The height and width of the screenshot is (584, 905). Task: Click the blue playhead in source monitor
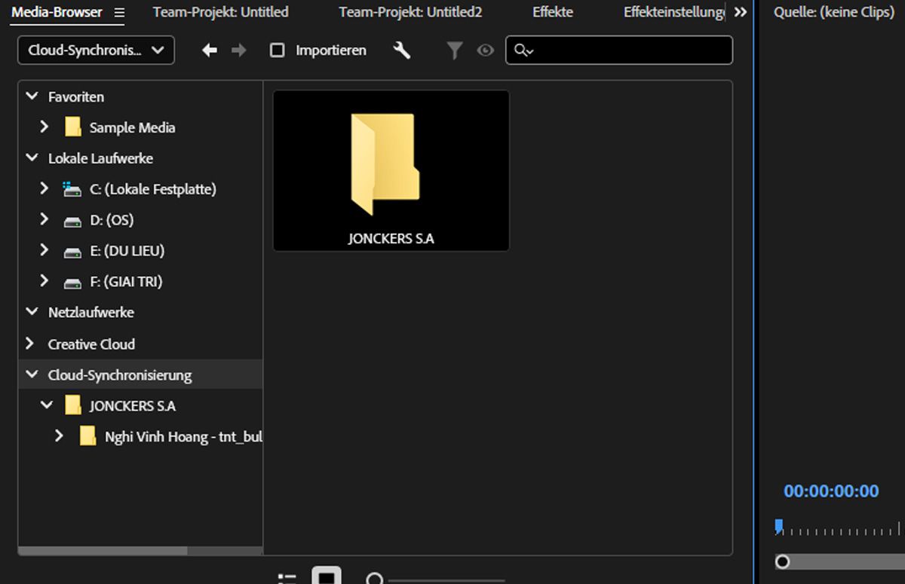coord(779,526)
